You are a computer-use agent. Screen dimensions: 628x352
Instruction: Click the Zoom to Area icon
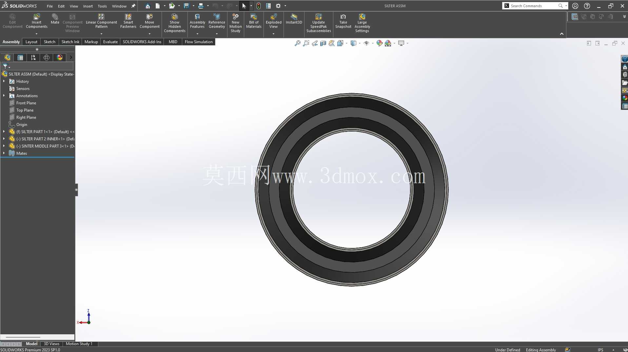[306, 43]
